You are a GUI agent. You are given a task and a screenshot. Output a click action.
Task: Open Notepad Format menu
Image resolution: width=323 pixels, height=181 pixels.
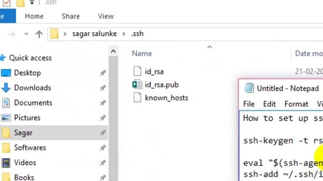tap(296, 104)
